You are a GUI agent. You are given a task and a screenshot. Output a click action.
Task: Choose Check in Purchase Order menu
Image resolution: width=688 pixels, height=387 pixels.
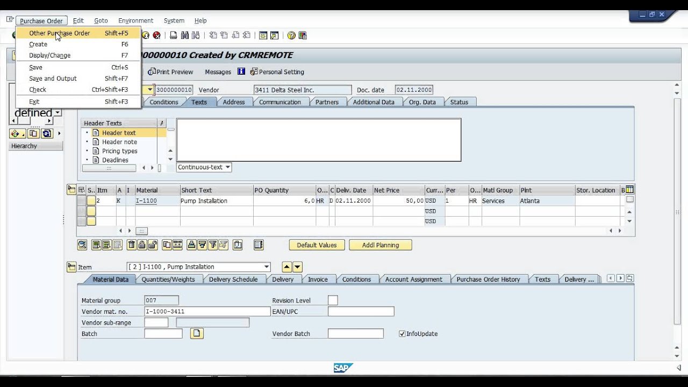click(78, 90)
